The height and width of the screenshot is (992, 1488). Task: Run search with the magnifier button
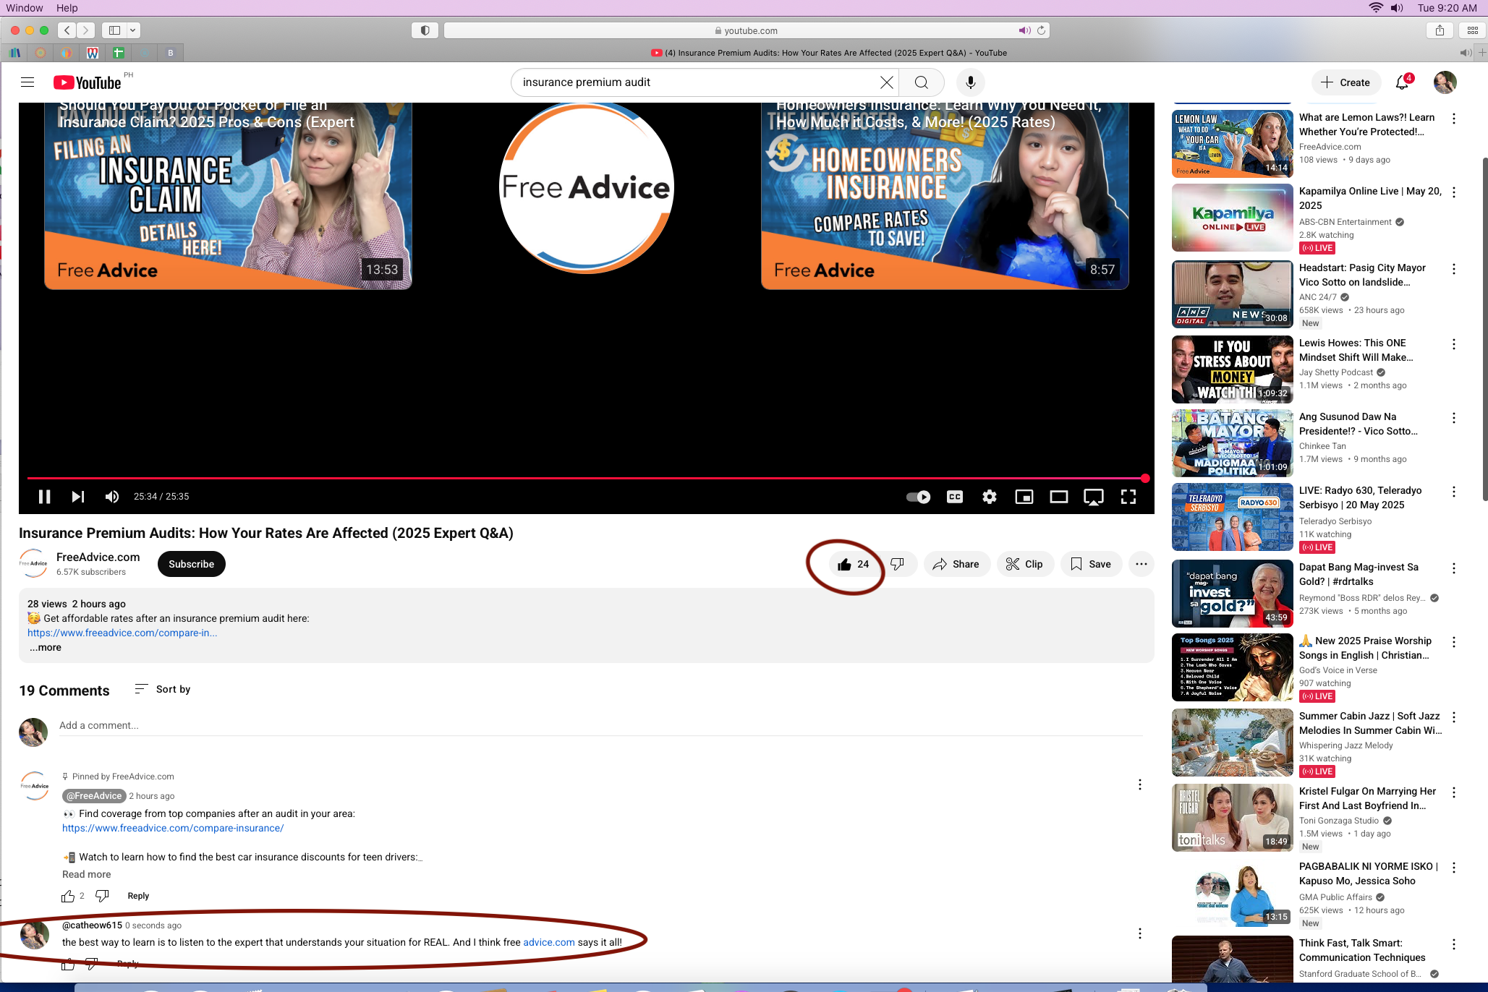click(x=921, y=82)
